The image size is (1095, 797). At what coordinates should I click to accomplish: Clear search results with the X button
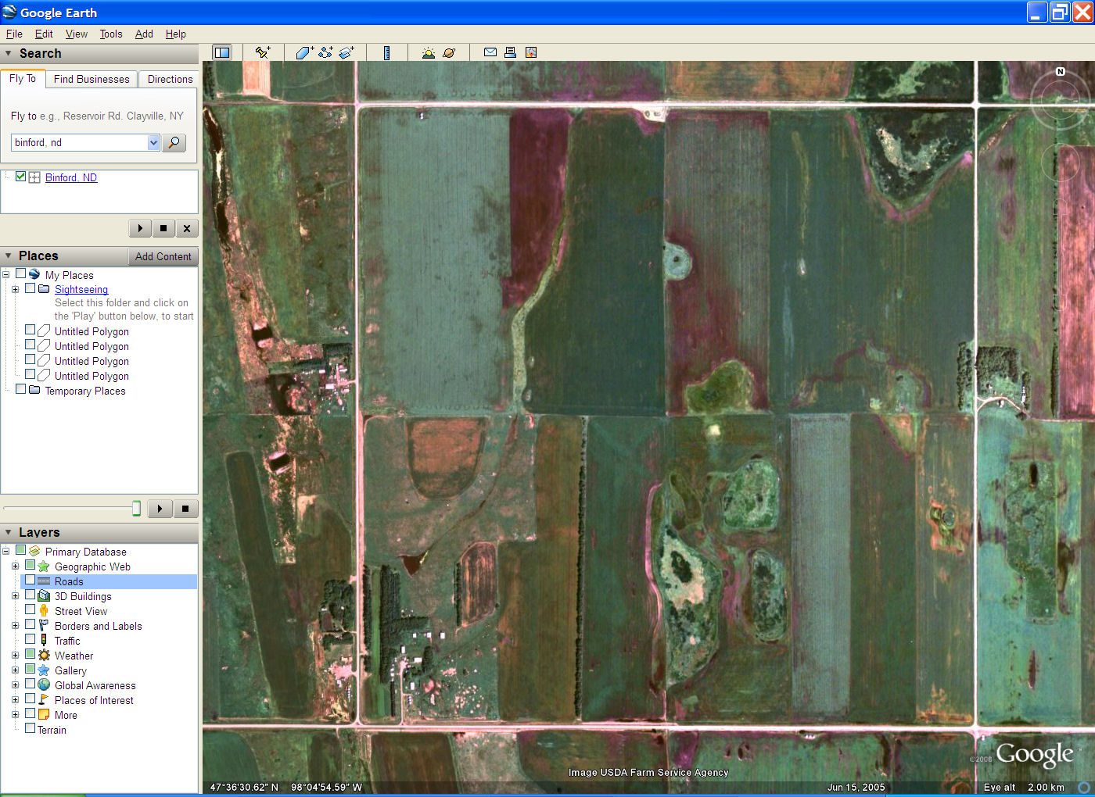click(186, 228)
